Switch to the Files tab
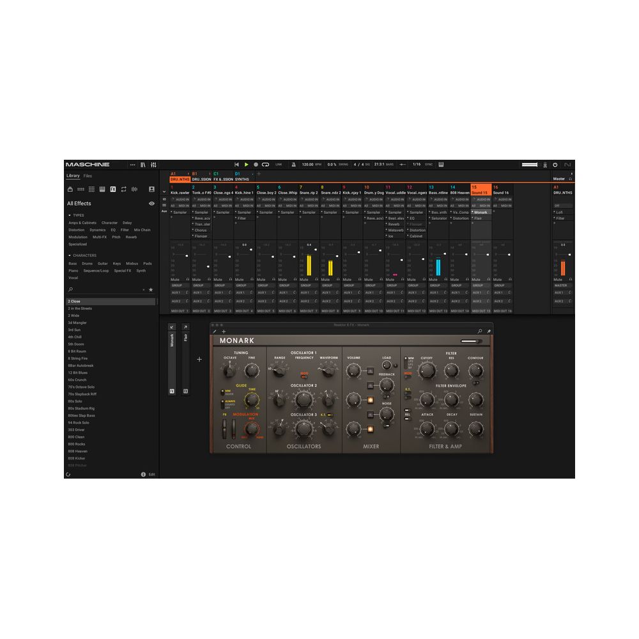This screenshot has height=639, width=639. (88, 176)
